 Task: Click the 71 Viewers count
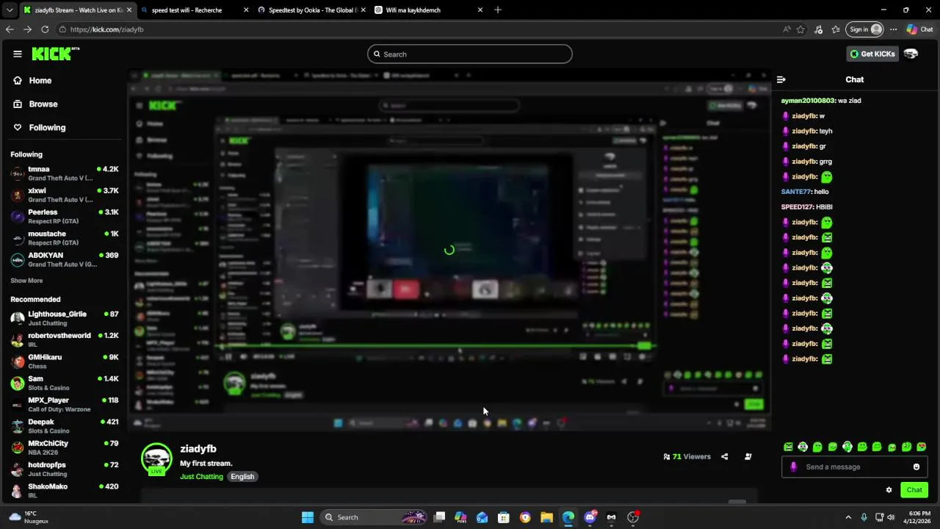[x=687, y=456]
